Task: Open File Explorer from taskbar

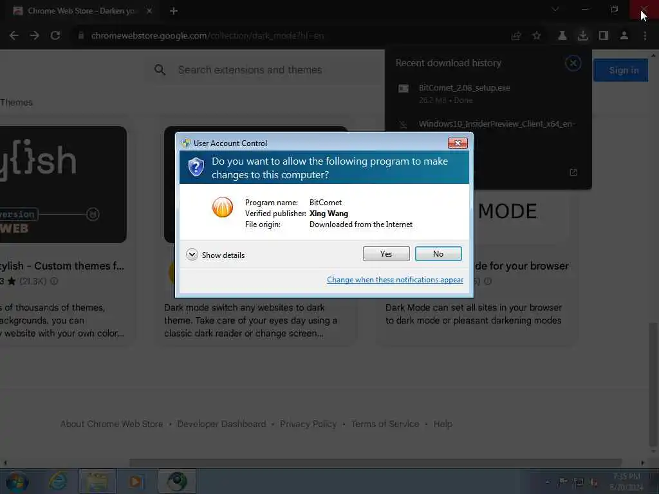Action: tap(97, 481)
